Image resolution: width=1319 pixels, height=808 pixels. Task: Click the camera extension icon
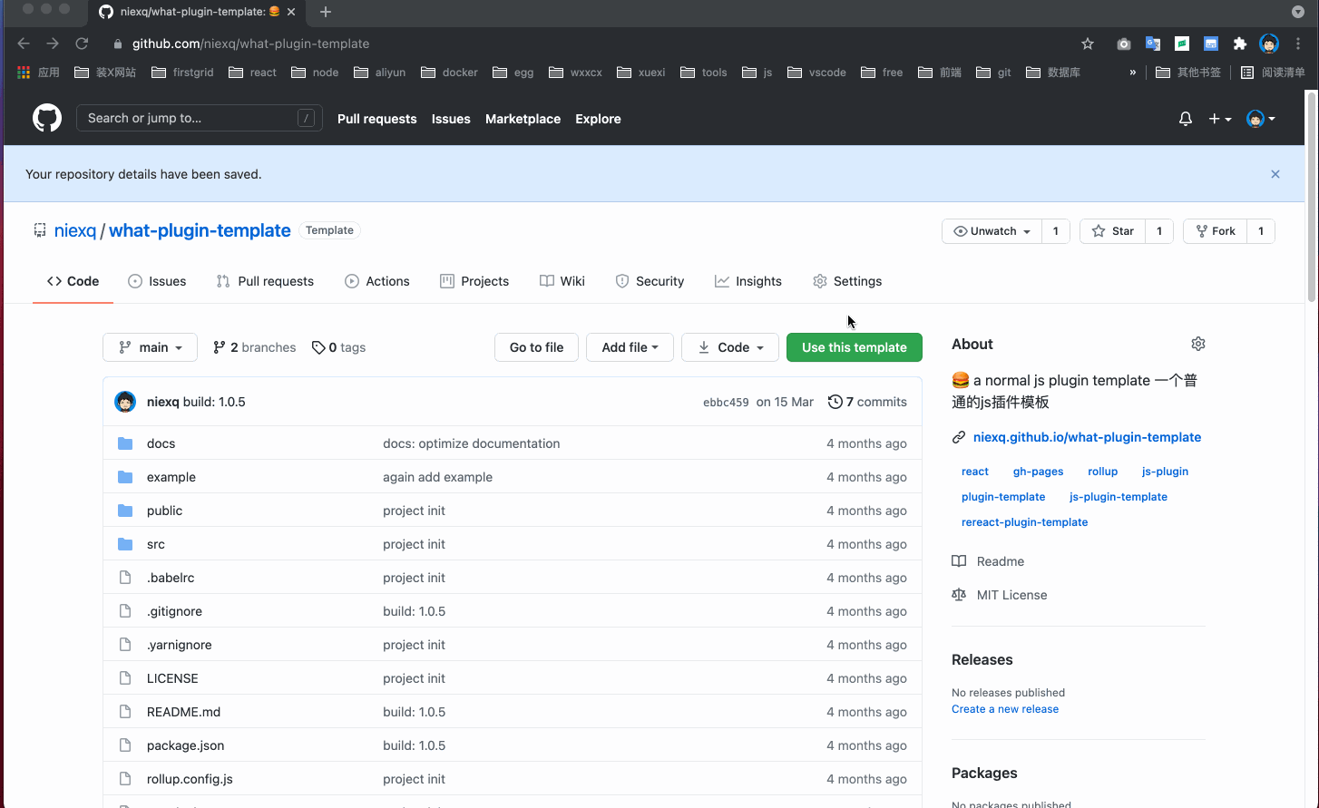pos(1123,44)
